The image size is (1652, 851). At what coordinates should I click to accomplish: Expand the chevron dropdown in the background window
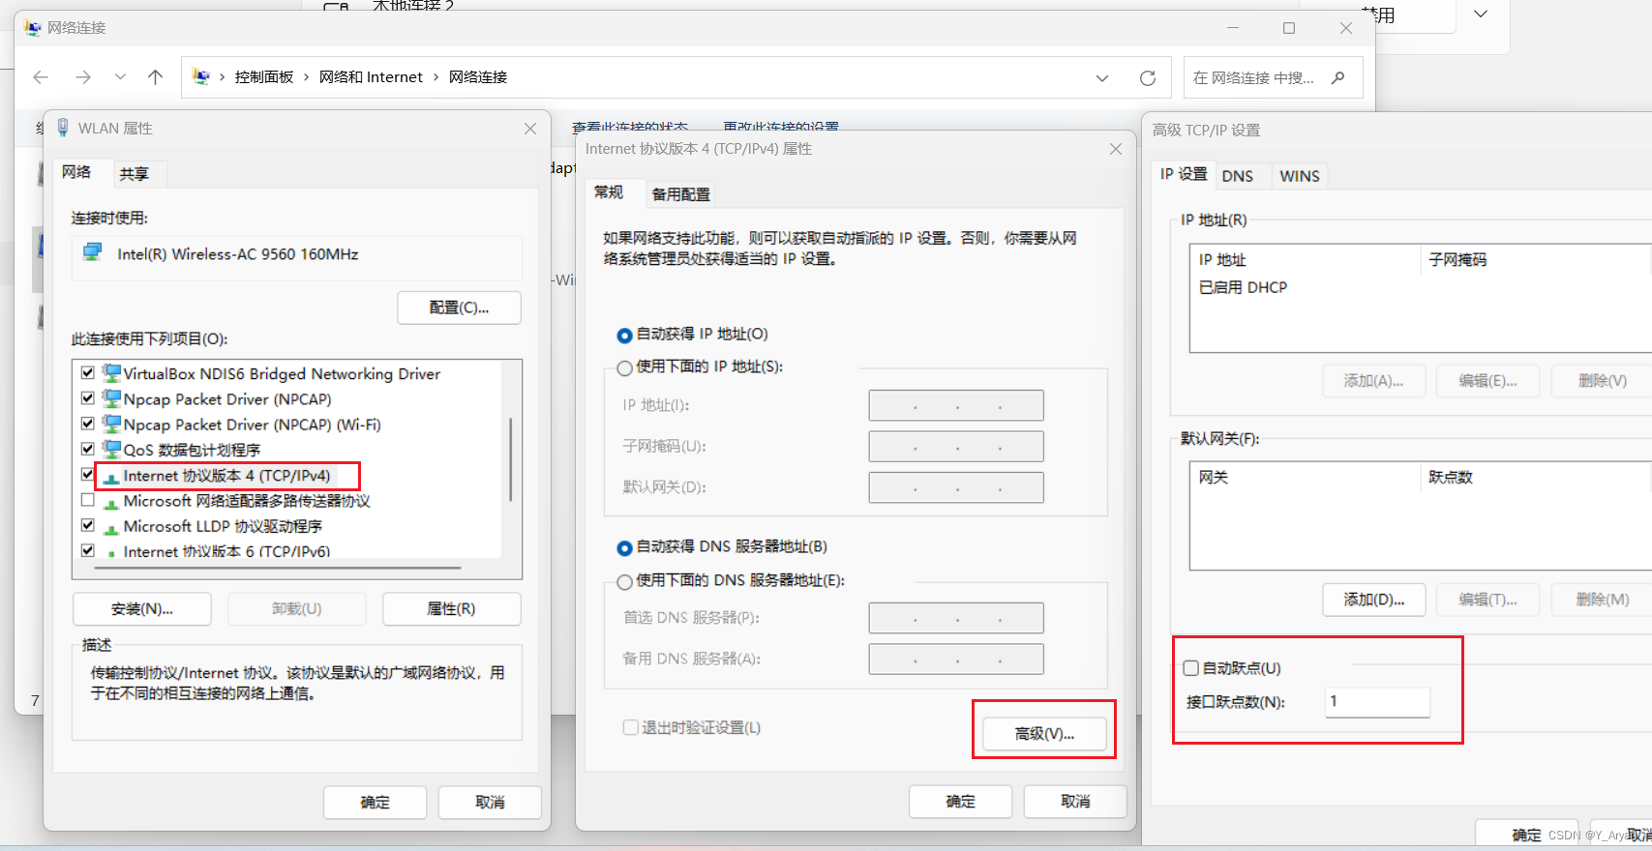pyautogui.click(x=1481, y=15)
